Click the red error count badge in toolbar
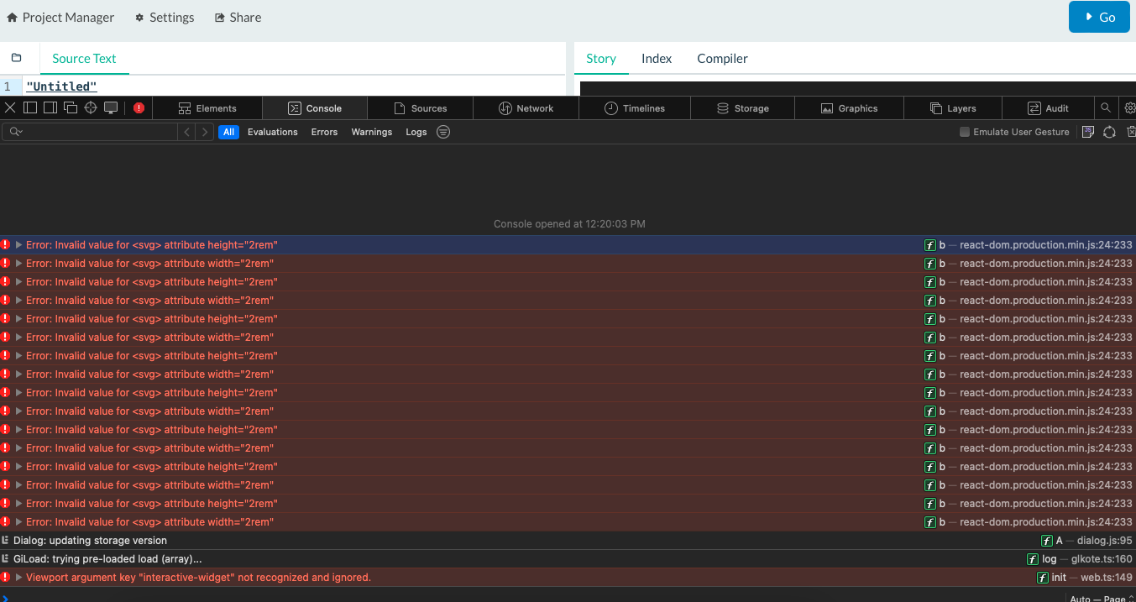The image size is (1136, 602). (x=139, y=107)
